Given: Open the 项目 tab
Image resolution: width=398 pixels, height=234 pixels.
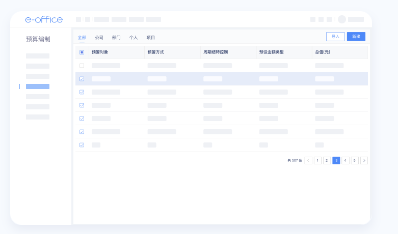Looking at the screenshot, I should (x=151, y=38).
